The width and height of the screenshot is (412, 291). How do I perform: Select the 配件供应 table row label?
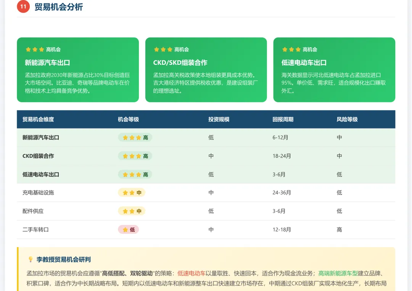[33, 211]
